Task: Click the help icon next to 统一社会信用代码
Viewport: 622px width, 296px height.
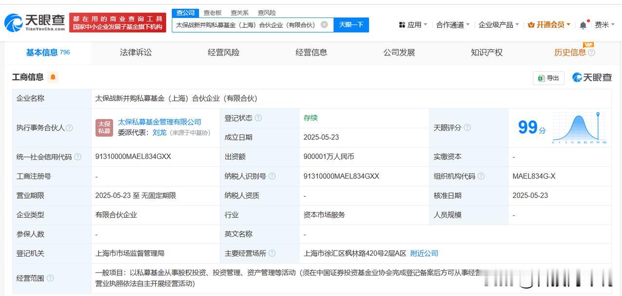Action: (x=78, y=157)
